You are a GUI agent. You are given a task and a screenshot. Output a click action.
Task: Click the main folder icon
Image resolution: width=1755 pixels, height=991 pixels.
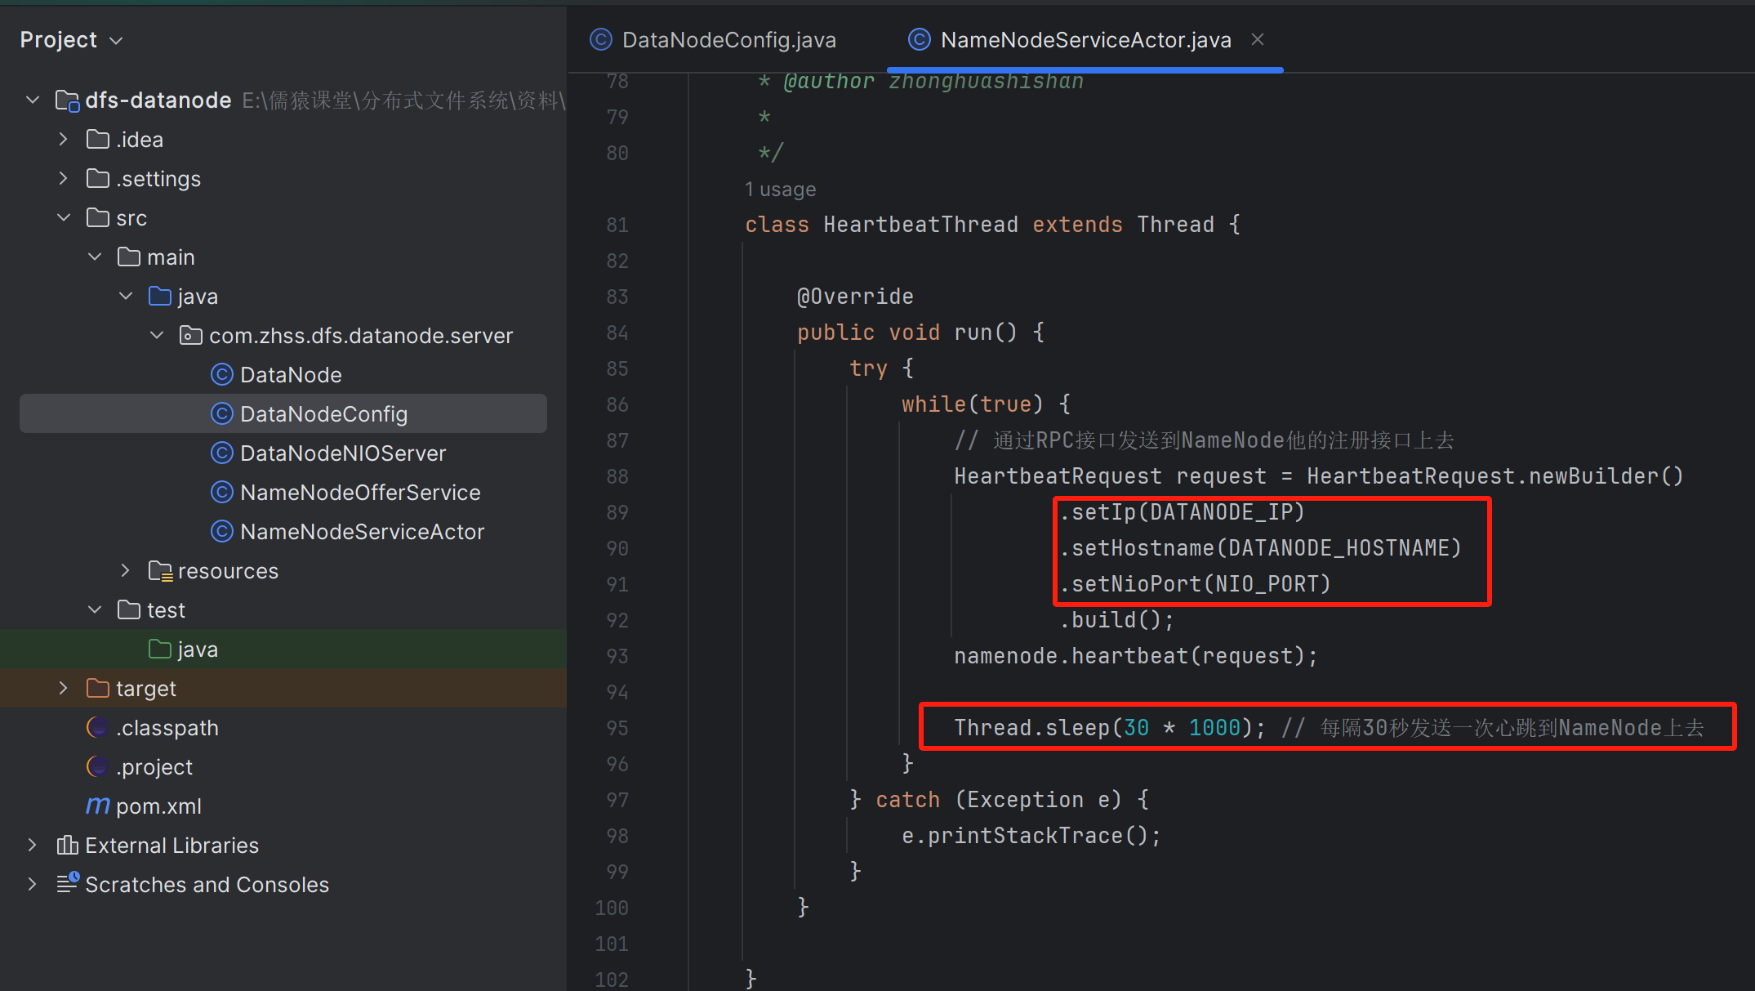tap(129, 257)
